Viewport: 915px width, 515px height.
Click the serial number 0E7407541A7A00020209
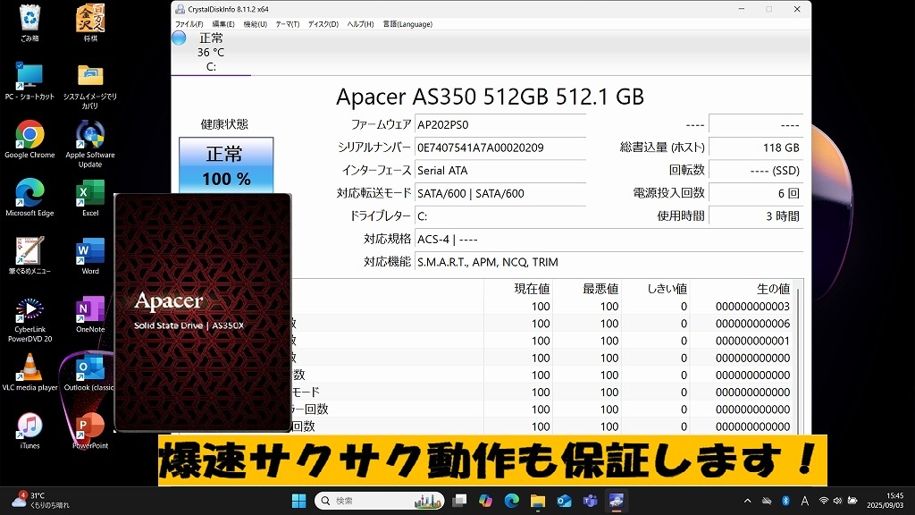coord(500,148)
